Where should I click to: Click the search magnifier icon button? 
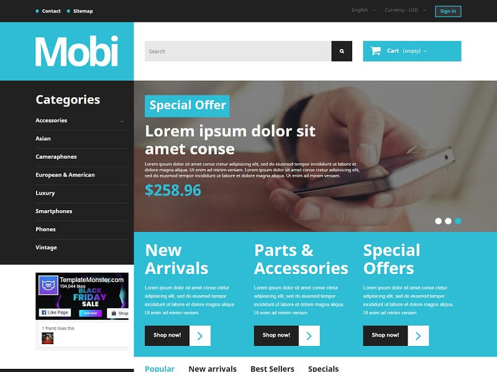coord(342,51)
